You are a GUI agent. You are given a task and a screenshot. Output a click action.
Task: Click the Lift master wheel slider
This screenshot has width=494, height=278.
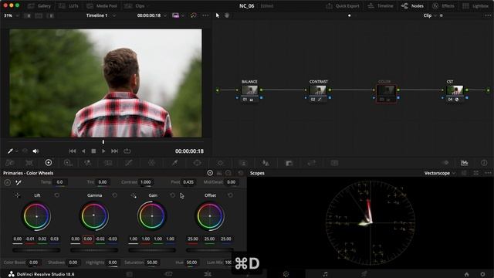pyautogui.click(x=36, y=250)
